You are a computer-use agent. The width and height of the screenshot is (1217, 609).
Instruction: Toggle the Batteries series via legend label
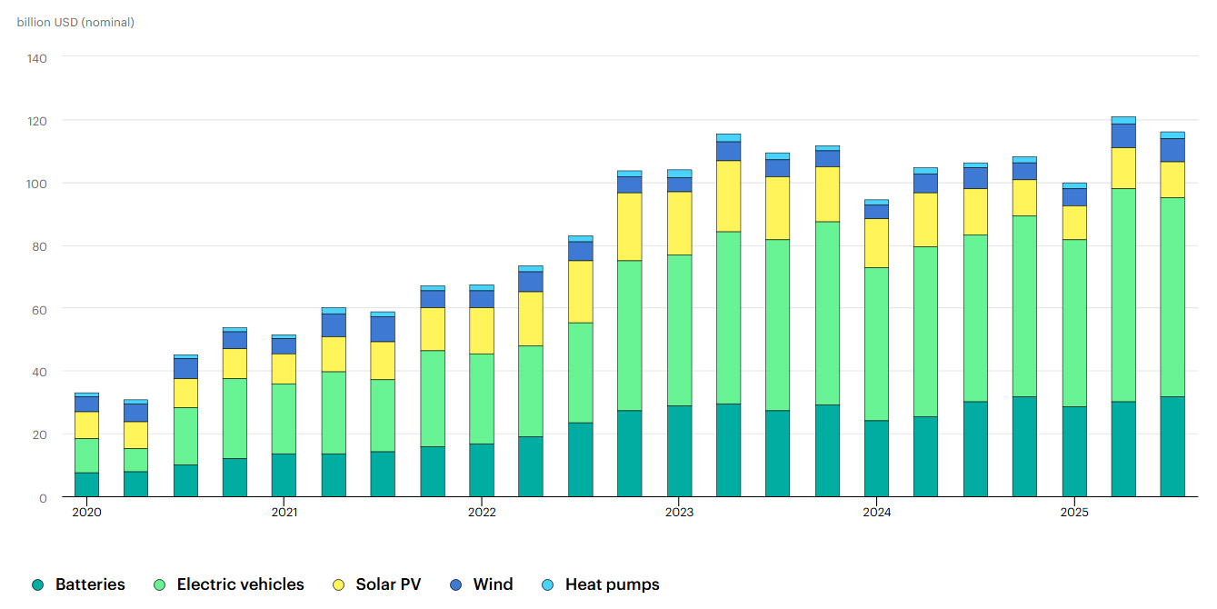click(x=90, y=584)
